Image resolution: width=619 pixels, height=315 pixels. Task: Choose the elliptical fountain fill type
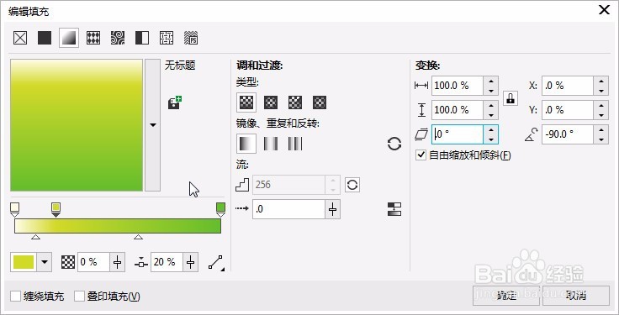tap(271, 102)
